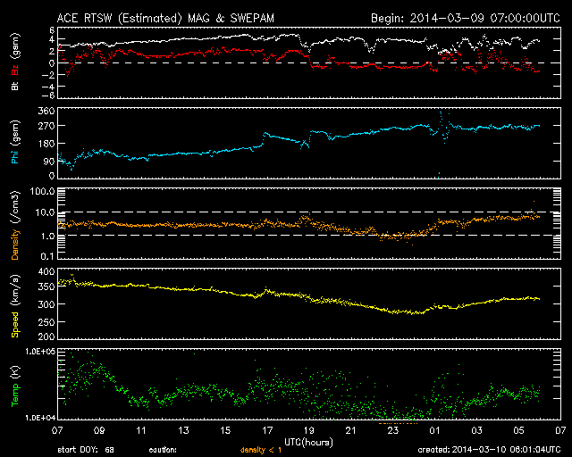Click the '0.1' tick on the Density axis

pos(47,256)
